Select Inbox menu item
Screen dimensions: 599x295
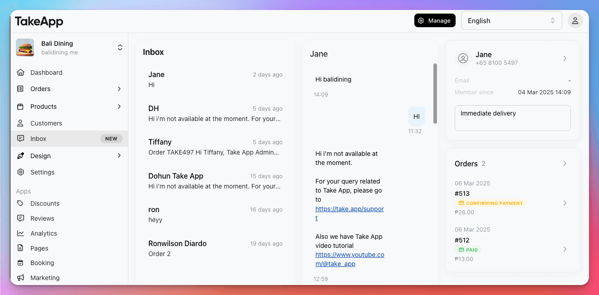(x=69, y=139)
